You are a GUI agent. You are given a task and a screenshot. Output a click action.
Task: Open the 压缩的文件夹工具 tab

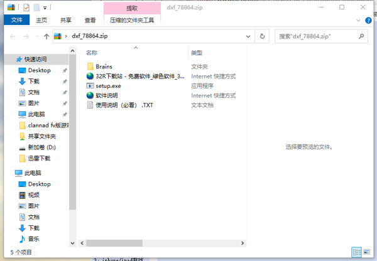pyautogui.click(x=132, y=20)
